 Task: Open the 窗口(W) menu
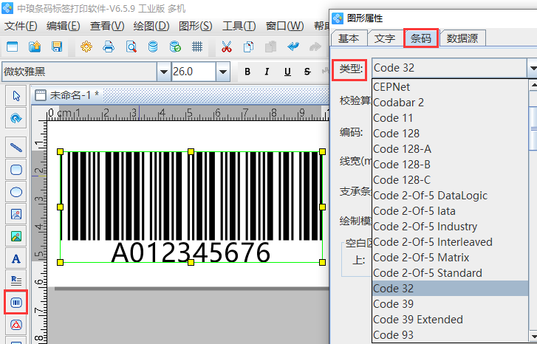(284, 26)
